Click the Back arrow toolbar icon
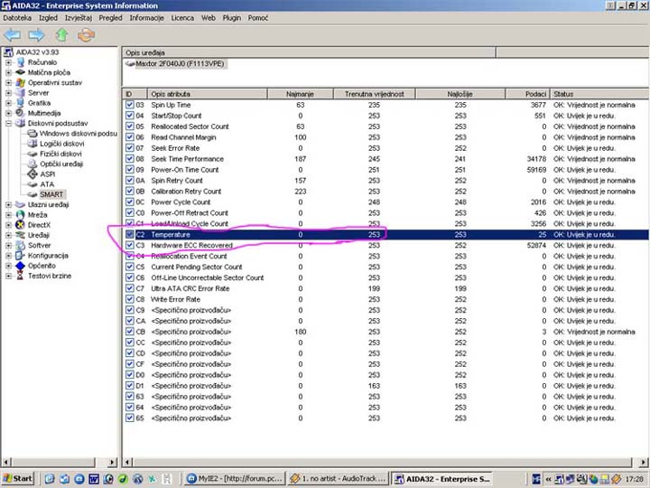 tap(13, 35)
